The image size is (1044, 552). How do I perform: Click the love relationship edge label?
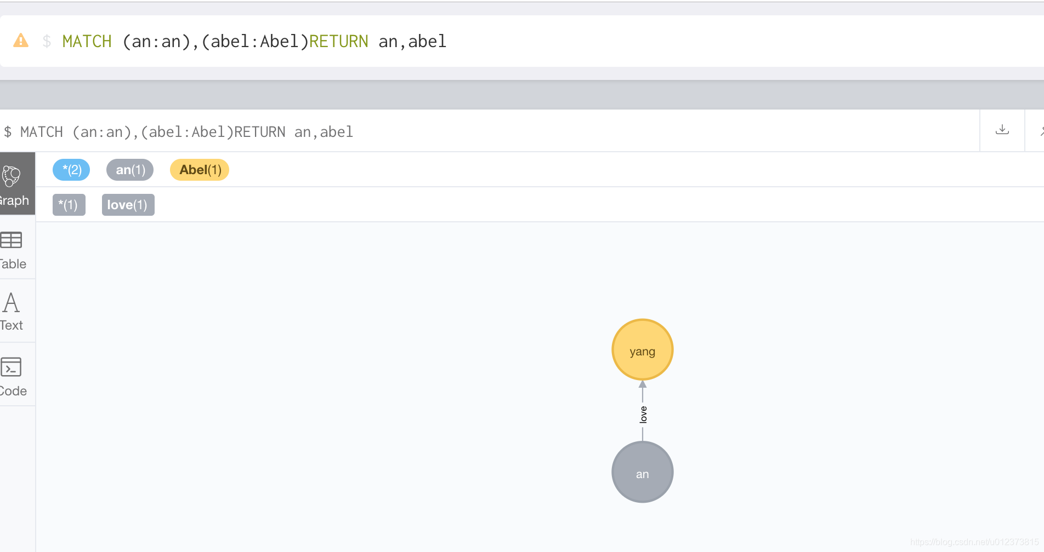coord(643,415)
